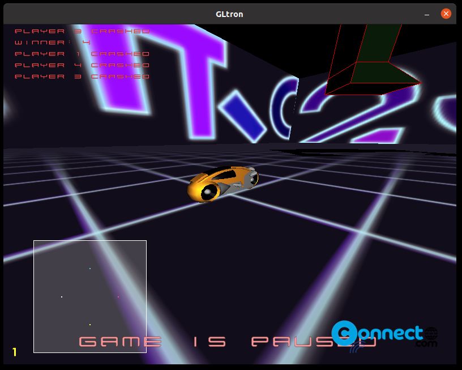
Task: Click the cyan player dot on minimap
Action: pos(90,269)
